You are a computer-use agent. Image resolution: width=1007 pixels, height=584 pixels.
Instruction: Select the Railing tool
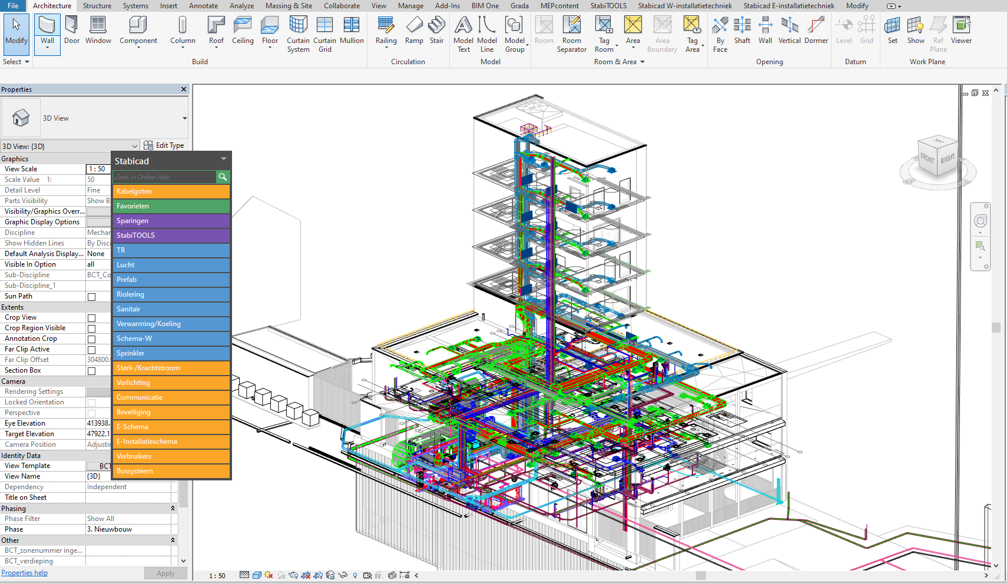386,31
